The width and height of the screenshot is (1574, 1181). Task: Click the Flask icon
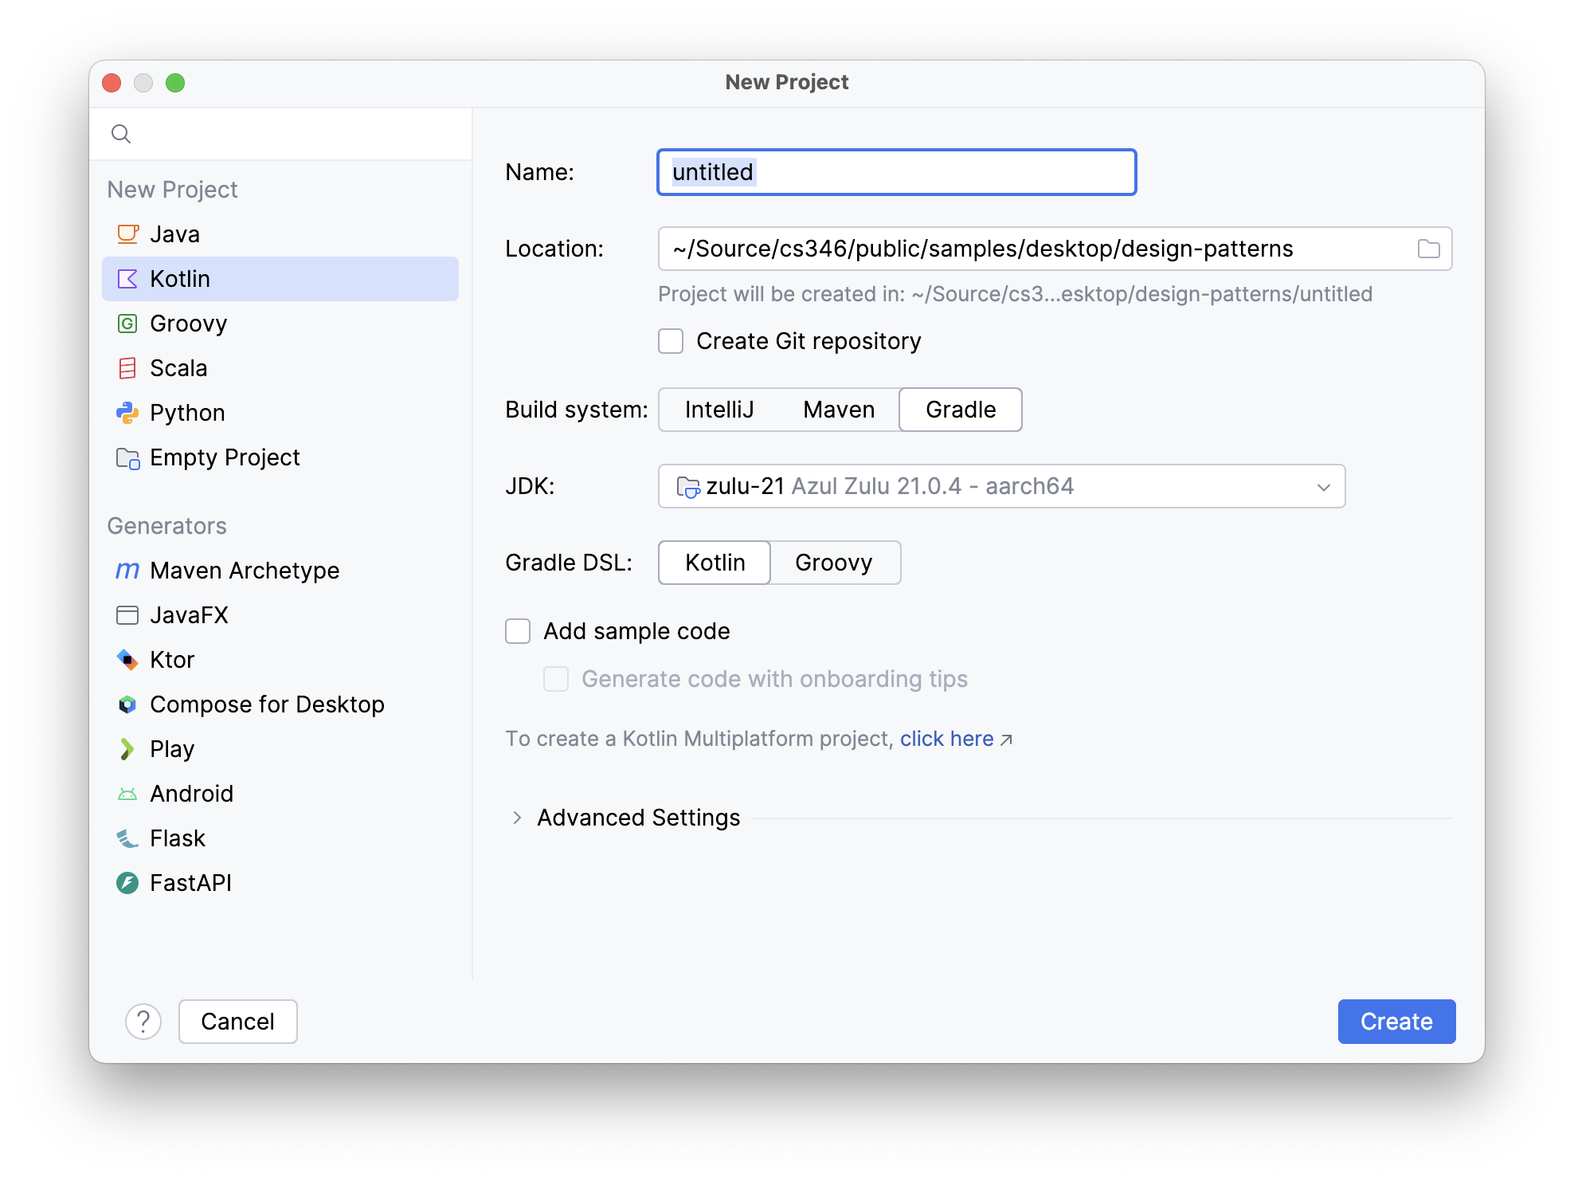(x=127, y=838)
